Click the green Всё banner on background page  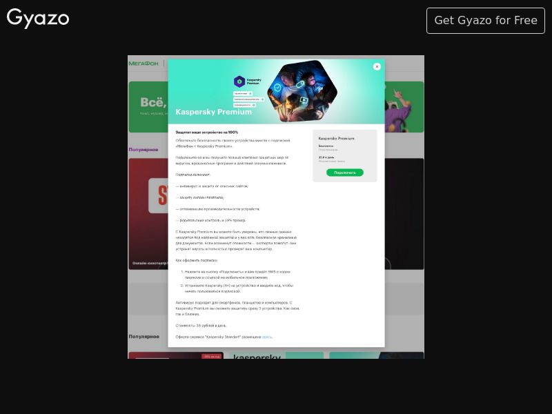[148, 107]
